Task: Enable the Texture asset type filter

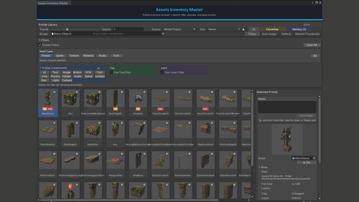Action: coord(74,56)
